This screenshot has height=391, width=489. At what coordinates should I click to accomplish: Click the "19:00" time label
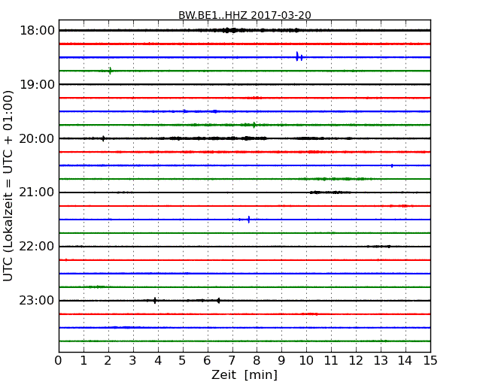coord(37,84)
